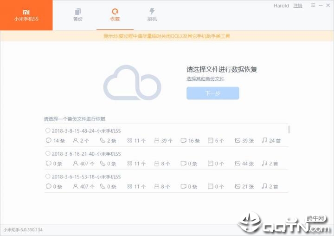Image resolution: width=334 pixels, height=236 pixels.
Task: Open the 备份 backup tab
Action: (77, 15)
